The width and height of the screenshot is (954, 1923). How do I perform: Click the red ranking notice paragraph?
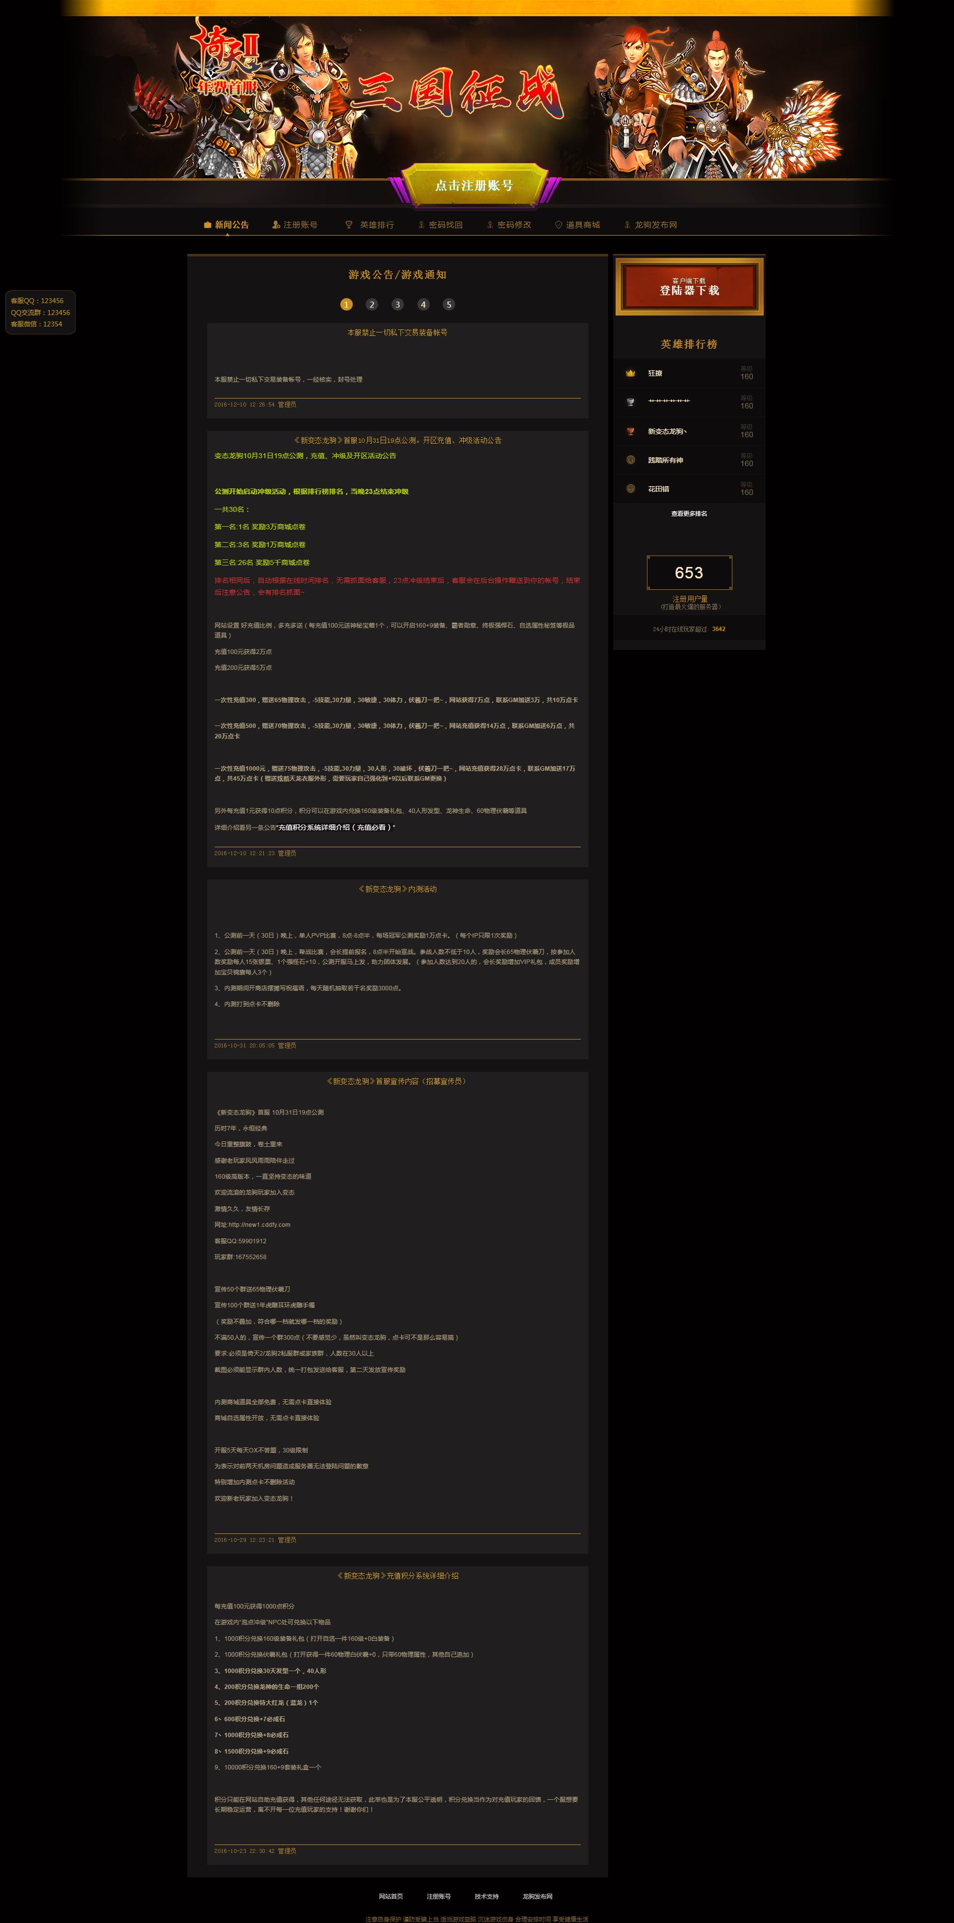(397, 586)
